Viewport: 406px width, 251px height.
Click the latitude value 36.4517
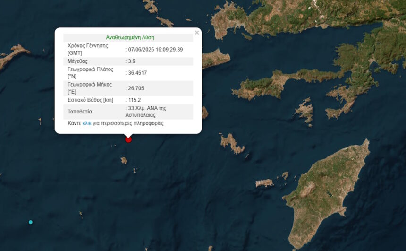tap(137, 73)
